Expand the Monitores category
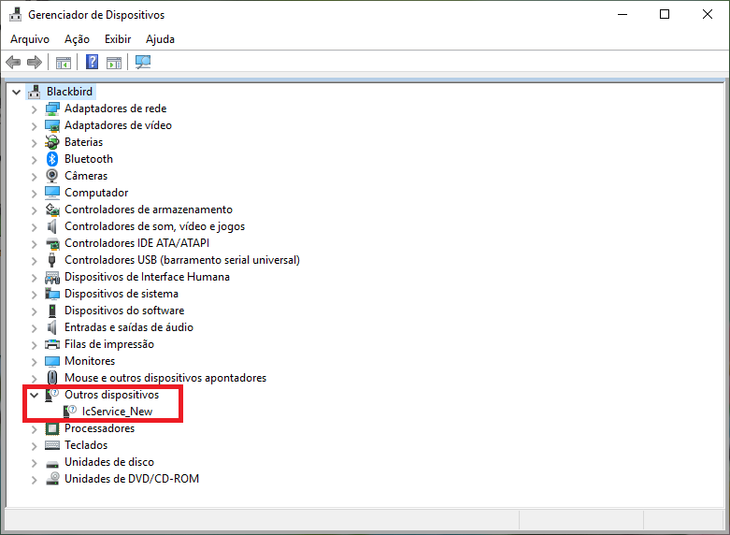730x535 pixels. click(34, 362)
